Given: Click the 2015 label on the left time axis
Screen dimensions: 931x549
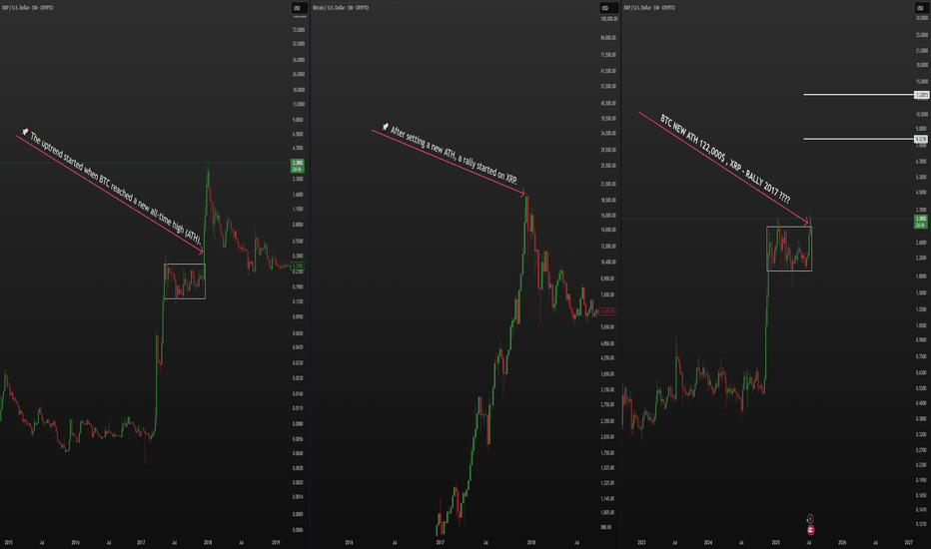Looking at the screenshot, I should (8, 542).
